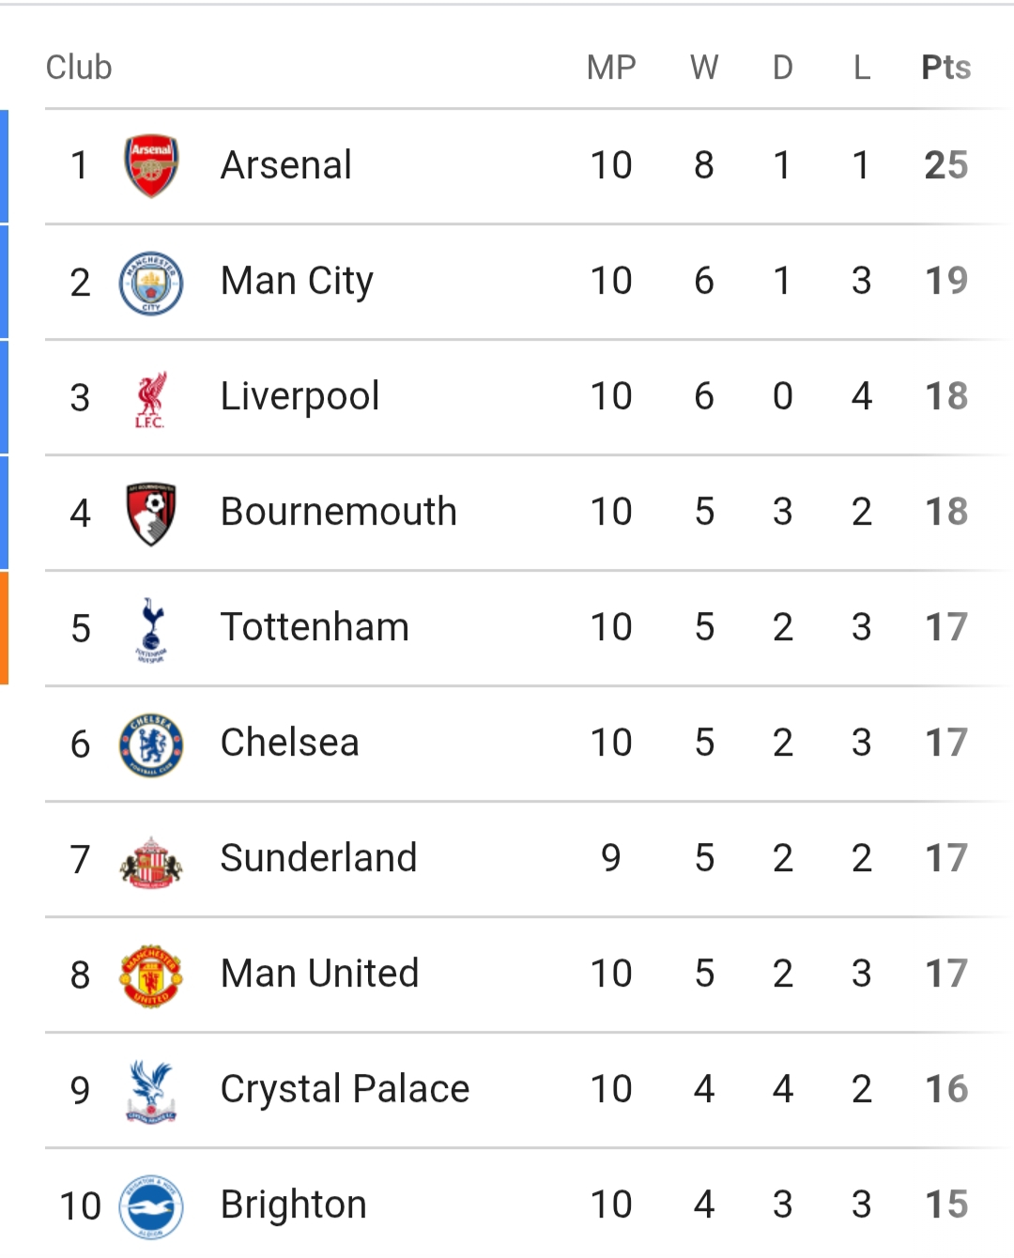Click Arsenal's 25 points value
The image size is (1014, 1258).
click(945, 165)
